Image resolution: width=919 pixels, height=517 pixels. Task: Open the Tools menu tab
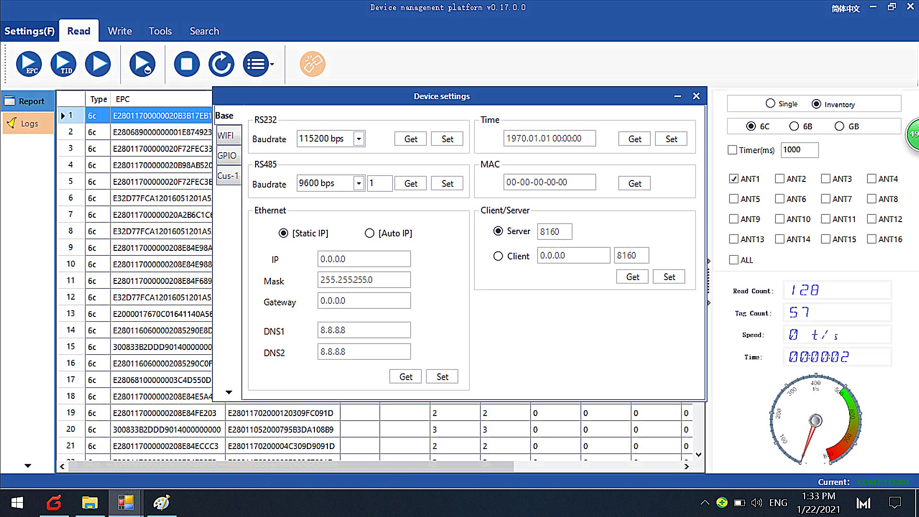pos(160,31)
